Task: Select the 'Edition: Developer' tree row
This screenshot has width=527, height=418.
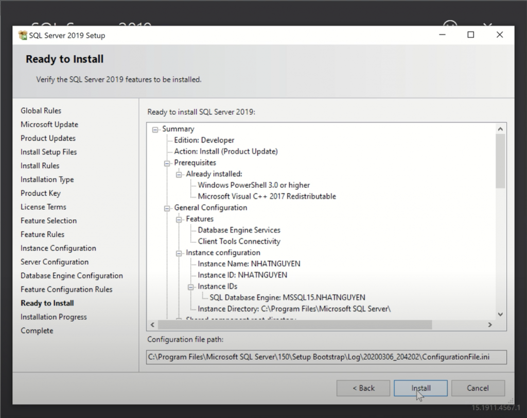Action: 204,140
